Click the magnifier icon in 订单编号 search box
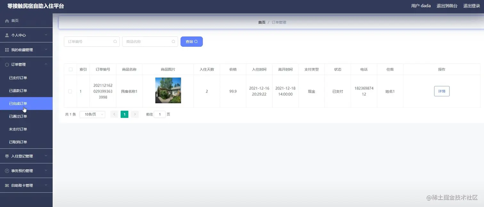Screen dimensions: 484x207 click(x=115, y=42)
